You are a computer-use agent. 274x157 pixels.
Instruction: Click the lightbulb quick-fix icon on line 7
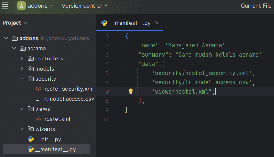point(131,92)
